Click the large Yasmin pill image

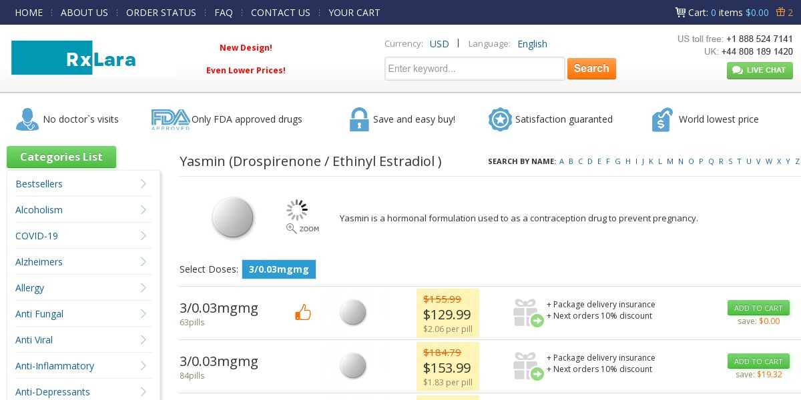pyautogui.click(x=233, y=217)
